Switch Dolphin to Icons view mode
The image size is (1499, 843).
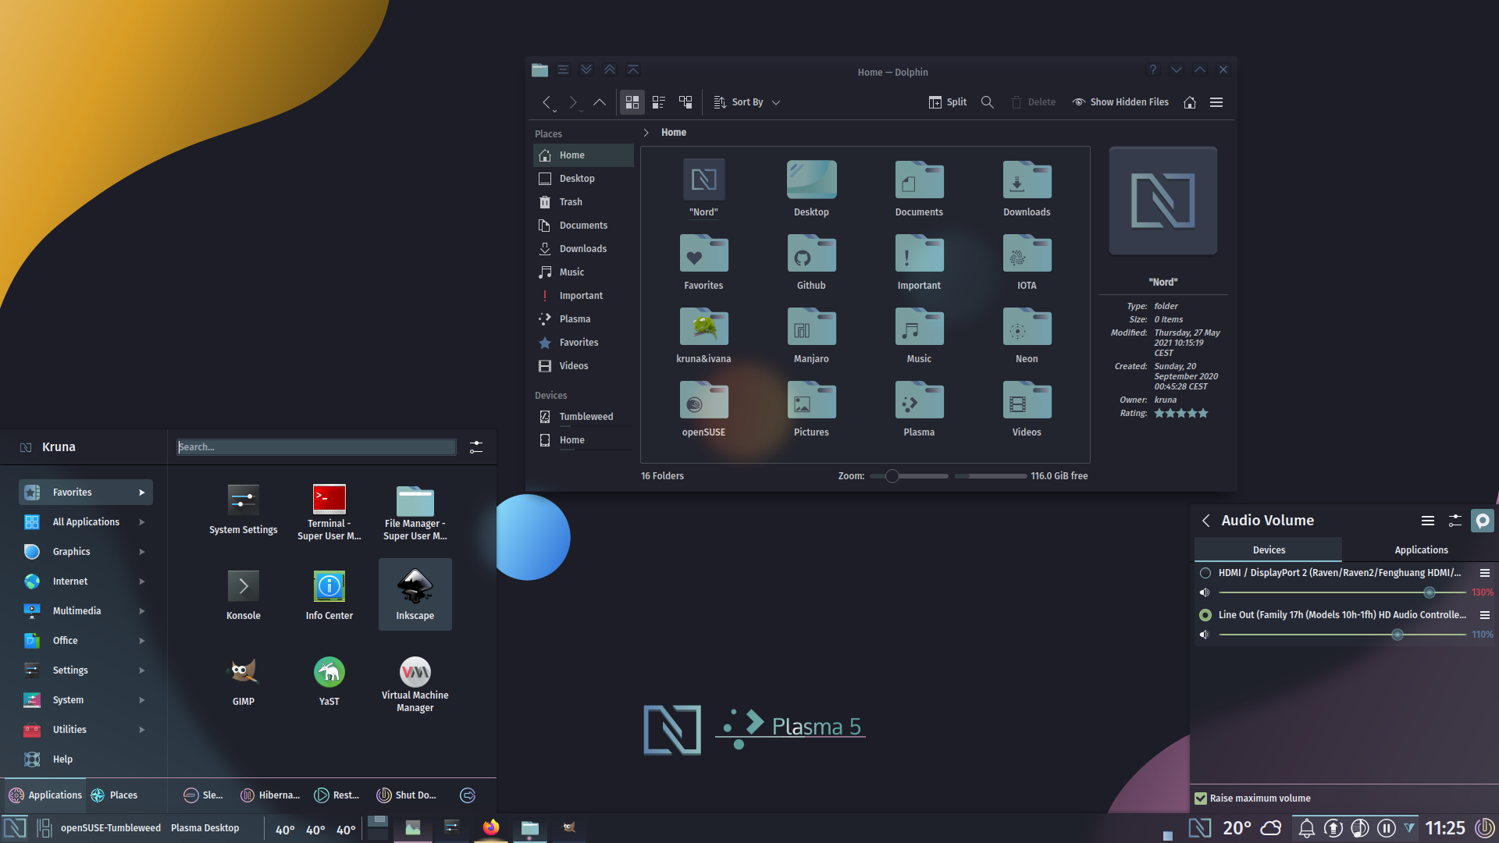tap(632, 102)
